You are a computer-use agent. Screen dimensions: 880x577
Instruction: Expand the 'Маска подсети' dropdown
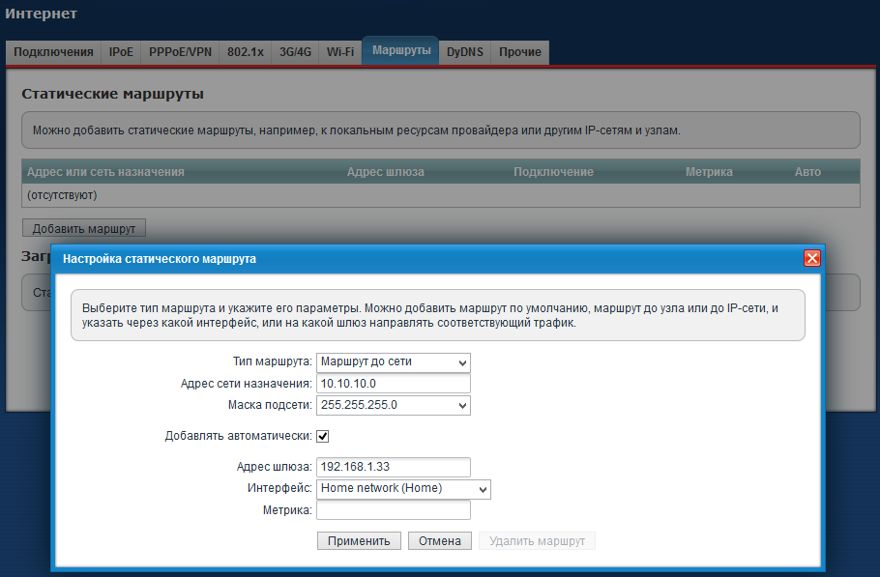coord(393,405)
